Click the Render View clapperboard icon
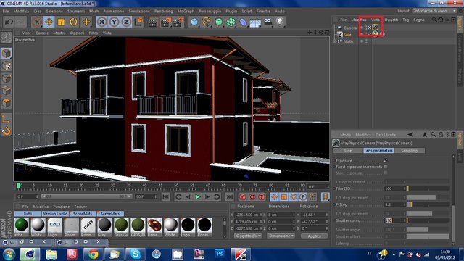 click(153, 22)
